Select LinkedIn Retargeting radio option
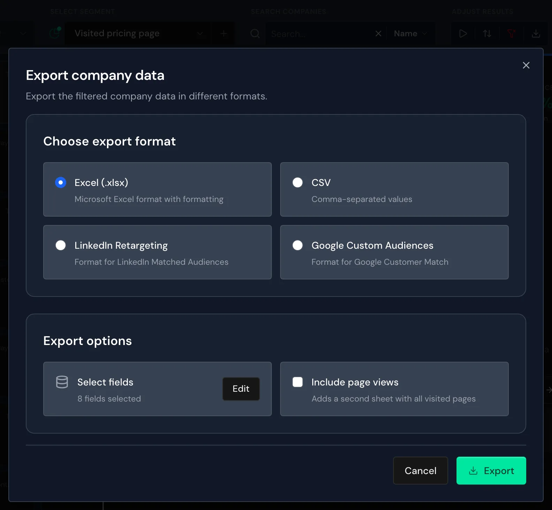Image resolution: width=552 pixels, height=510 pixels. click(x=61, y=245)
